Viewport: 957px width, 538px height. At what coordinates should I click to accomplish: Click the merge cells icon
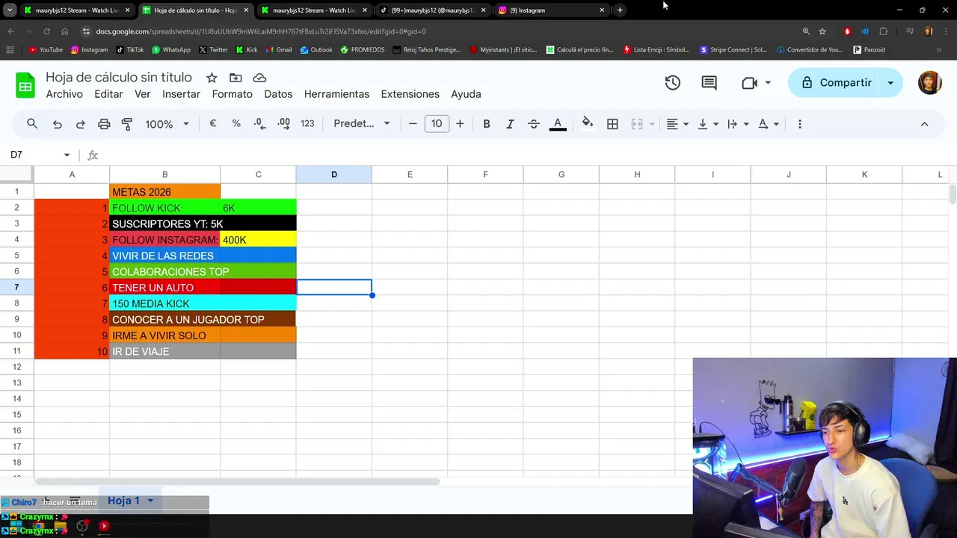[x=637, y=124]
